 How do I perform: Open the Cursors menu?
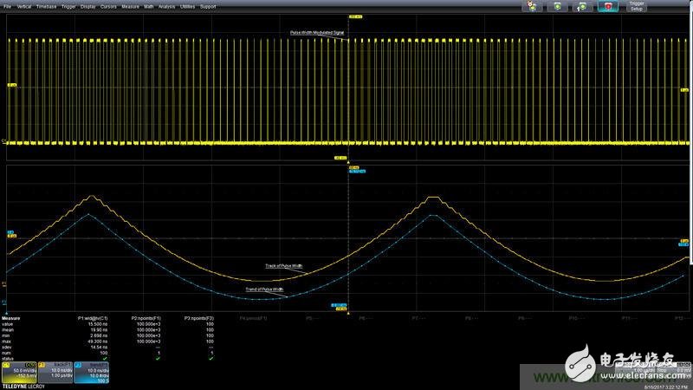coord(107,6)
